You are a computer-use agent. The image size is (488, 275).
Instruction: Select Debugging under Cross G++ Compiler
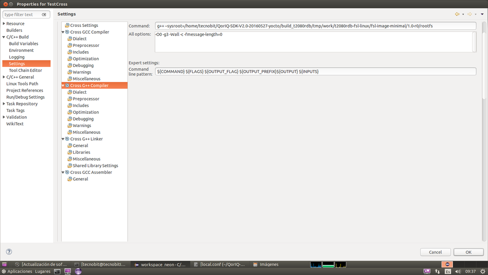tap(81, 119)
